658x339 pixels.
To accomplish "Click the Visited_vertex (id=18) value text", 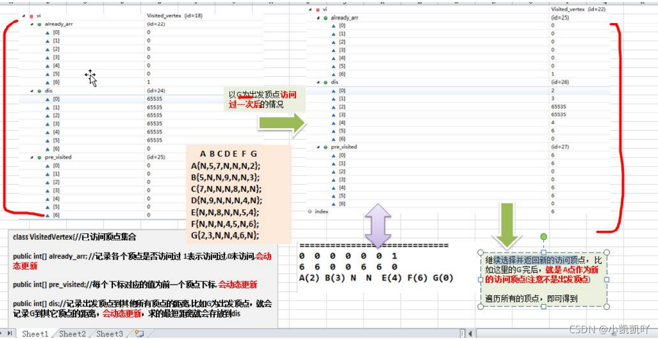I will (174, 16).
